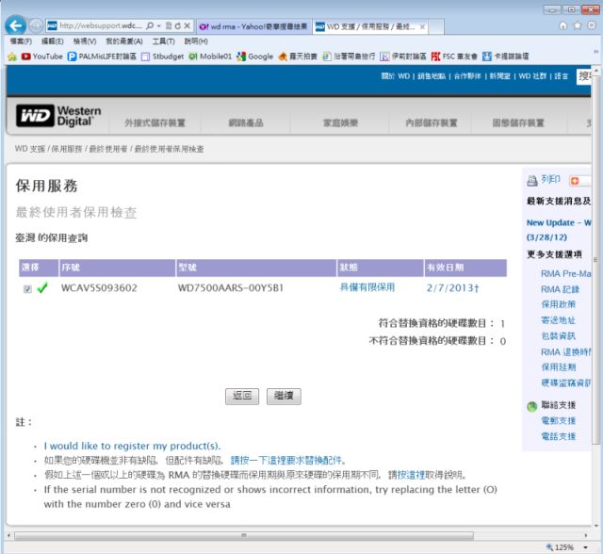Click I would like to register my product(s)

pos(132,446)
